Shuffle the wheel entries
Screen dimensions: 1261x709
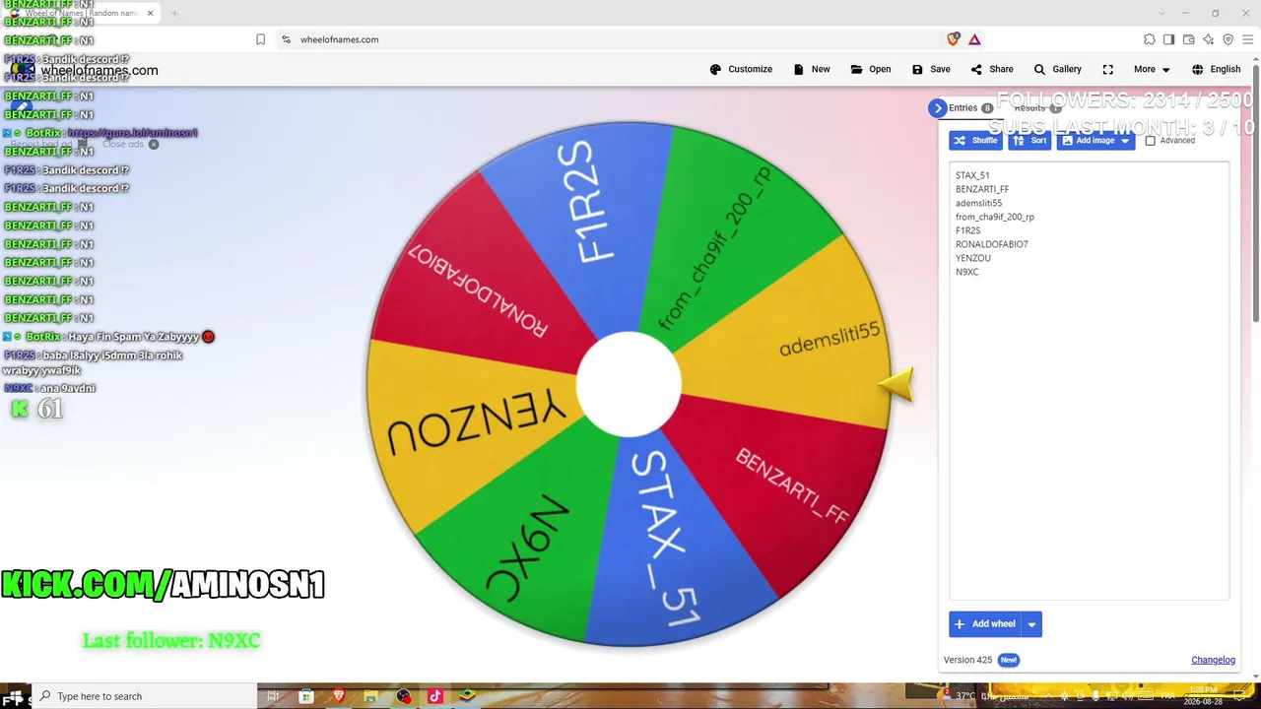click(x=975, y=141)
